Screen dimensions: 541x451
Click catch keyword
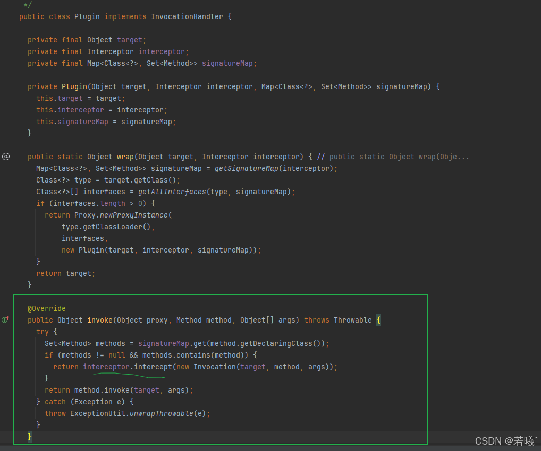55,402
